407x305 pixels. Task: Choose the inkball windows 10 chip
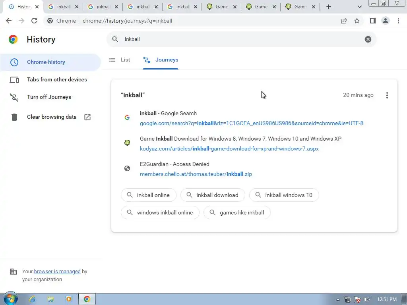pos(284,195)
